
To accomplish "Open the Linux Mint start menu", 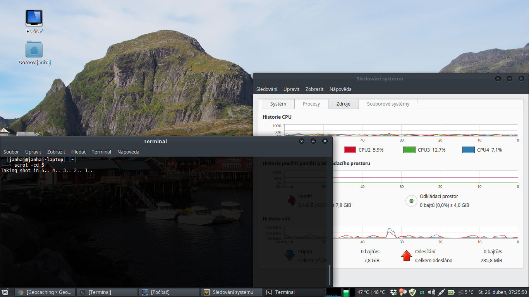I will click(5, 292).
